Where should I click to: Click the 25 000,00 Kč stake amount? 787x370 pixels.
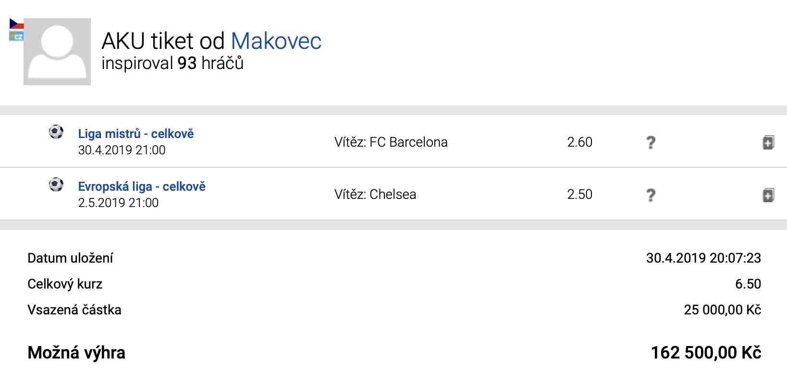722,310
